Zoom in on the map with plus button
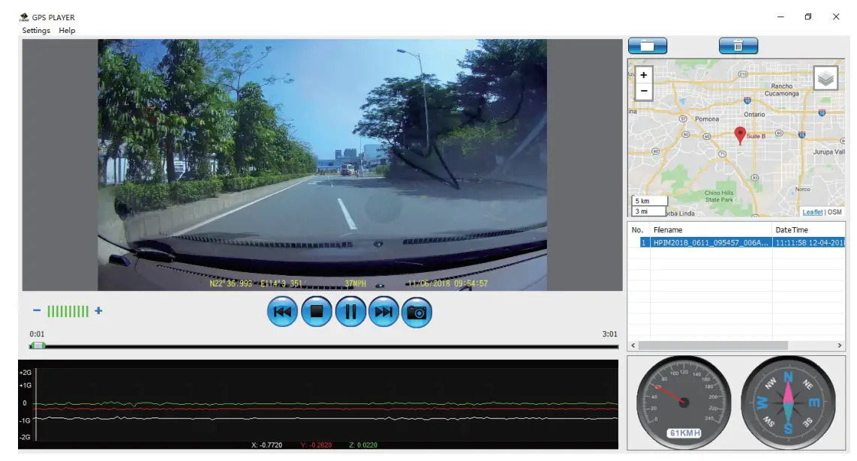Image resolution: width=857 pixels, height=461 pixels. pyautogui.click(x=644, y=75)
